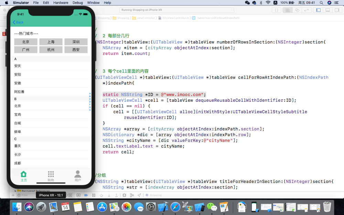Open the Simulate Location arrow

[139, 195]
